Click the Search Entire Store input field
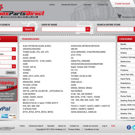The width and height of the screenshot is (135, 135). [115, 29]
